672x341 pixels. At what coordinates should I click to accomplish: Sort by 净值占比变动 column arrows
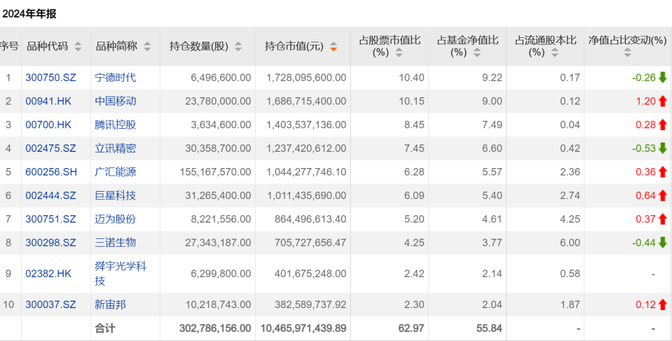[627, 54]
